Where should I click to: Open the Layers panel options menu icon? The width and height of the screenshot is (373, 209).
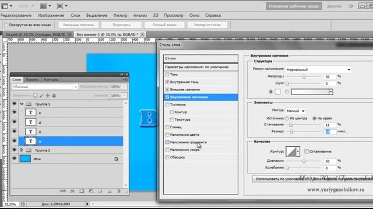click(x=125, y=80)
